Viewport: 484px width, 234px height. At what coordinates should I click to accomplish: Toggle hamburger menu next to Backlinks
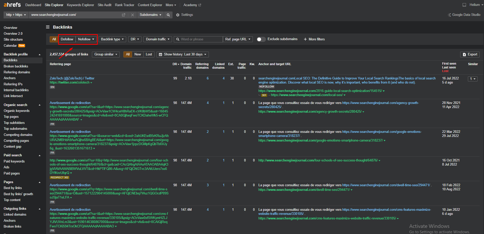click(48, 27)
